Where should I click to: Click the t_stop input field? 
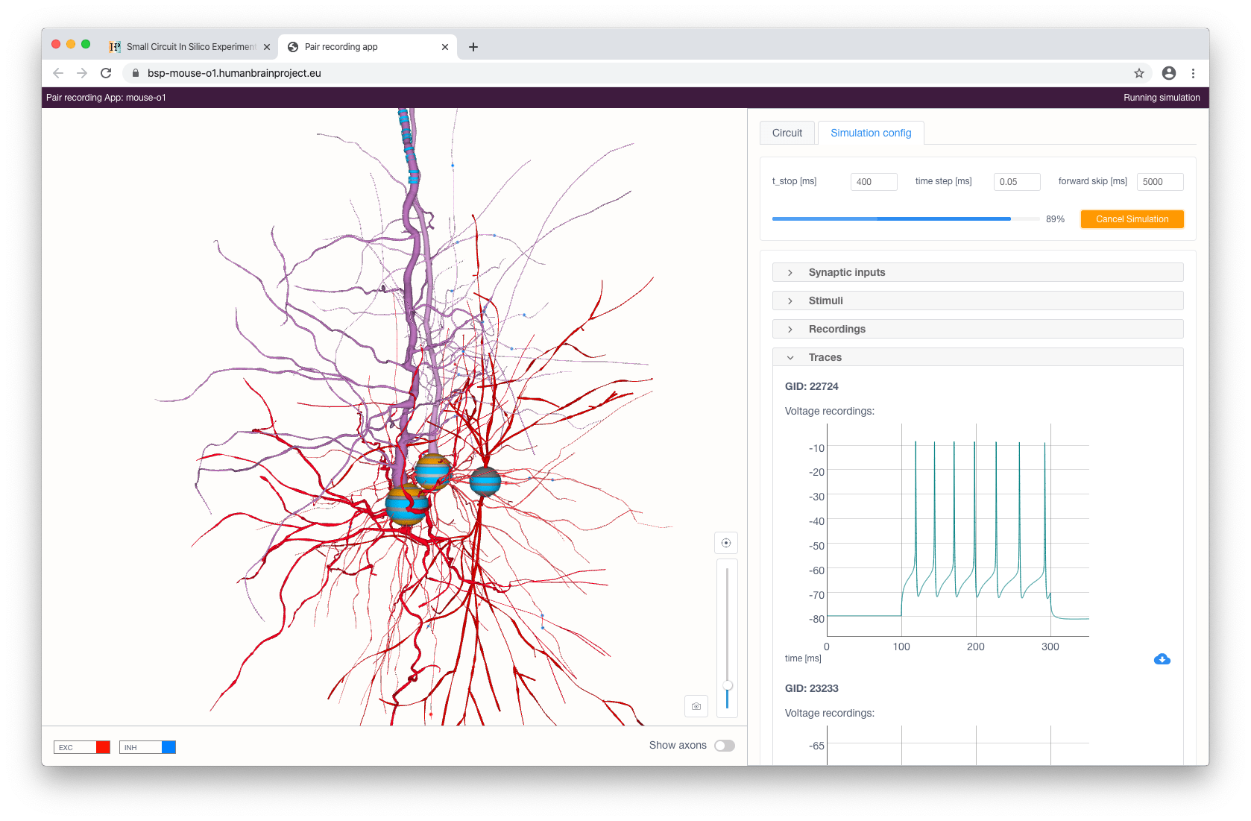click(x=874, y=182)
